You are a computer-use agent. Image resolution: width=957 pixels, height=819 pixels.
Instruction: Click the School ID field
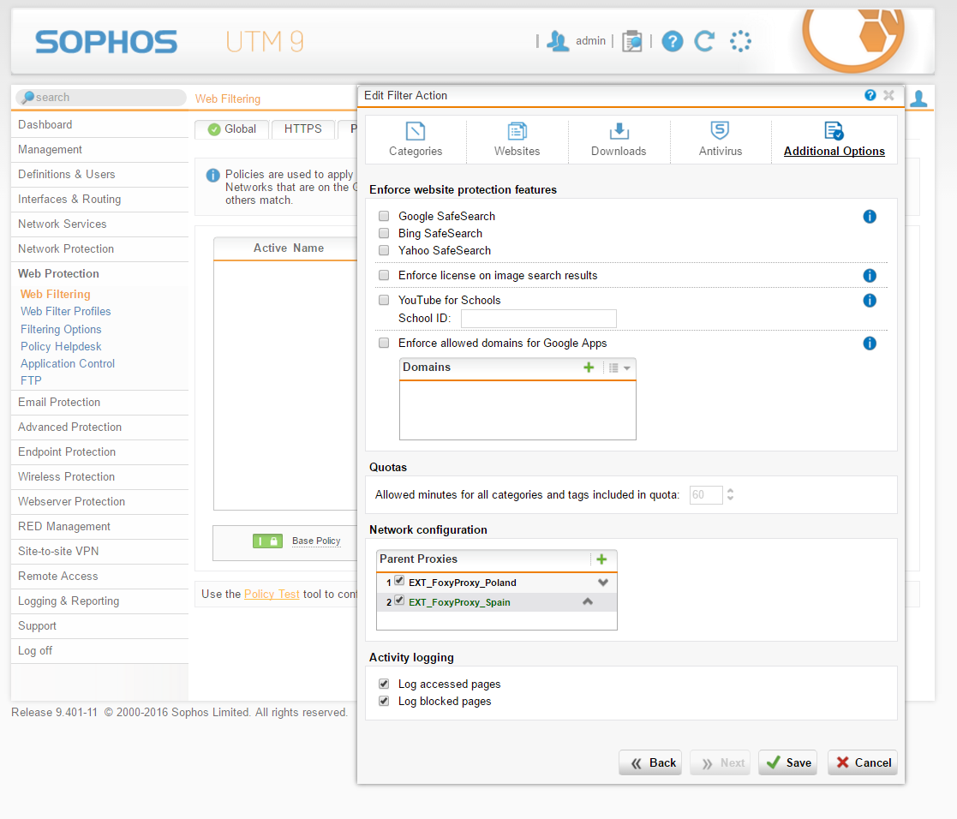pos(538,319)
